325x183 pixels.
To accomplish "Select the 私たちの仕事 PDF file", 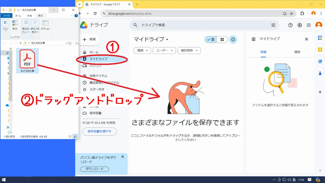I will point(27,61).
